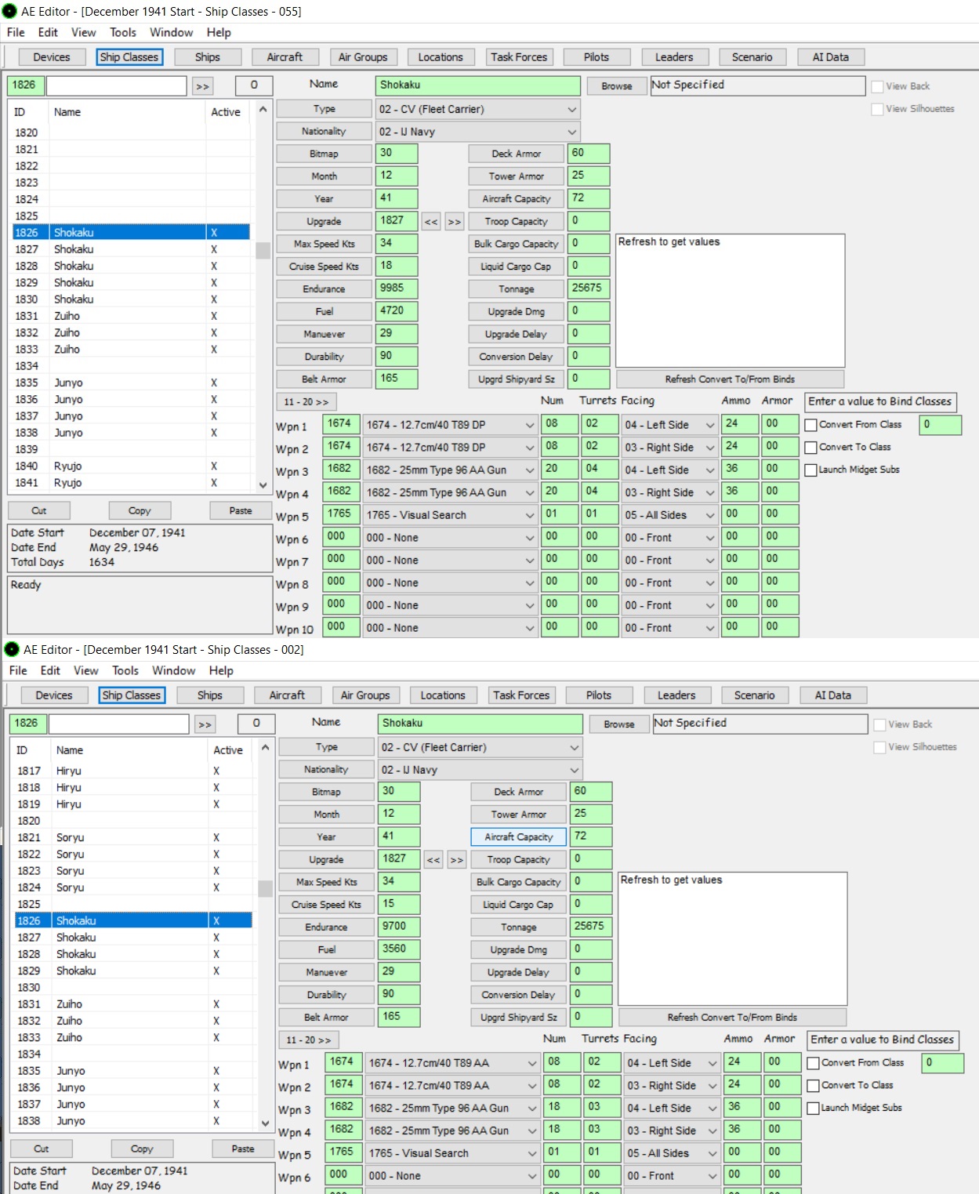Click Name field 'Shokaku' in top window
The width and height of the screenshot is (979, 1194).
point(478,85)
